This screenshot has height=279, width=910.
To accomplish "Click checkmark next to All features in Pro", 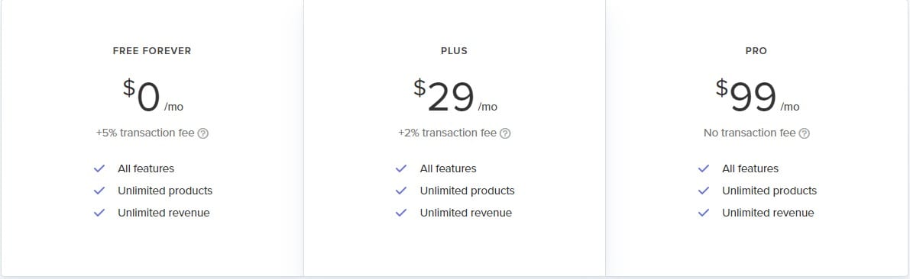I will [704, 168].
